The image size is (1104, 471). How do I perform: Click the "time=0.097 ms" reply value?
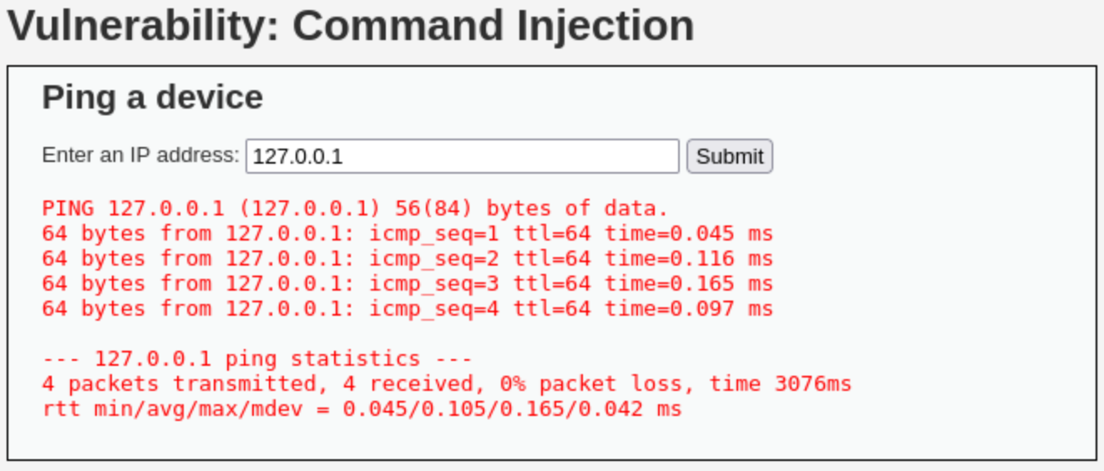pos(689,309)
